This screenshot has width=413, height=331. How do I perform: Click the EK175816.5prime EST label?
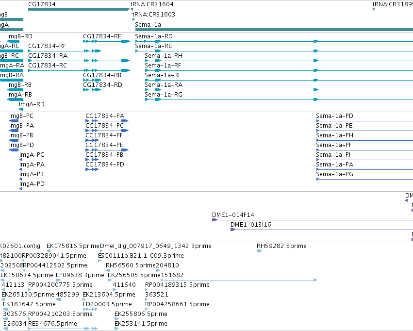[73, 246]
